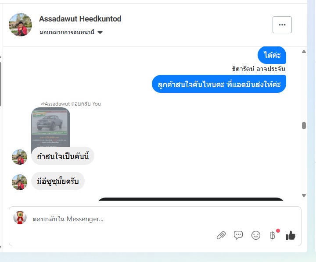316x262 pixels.
Task: Open the replied pickup truck image thumbnail
Action: coord(51,128)
